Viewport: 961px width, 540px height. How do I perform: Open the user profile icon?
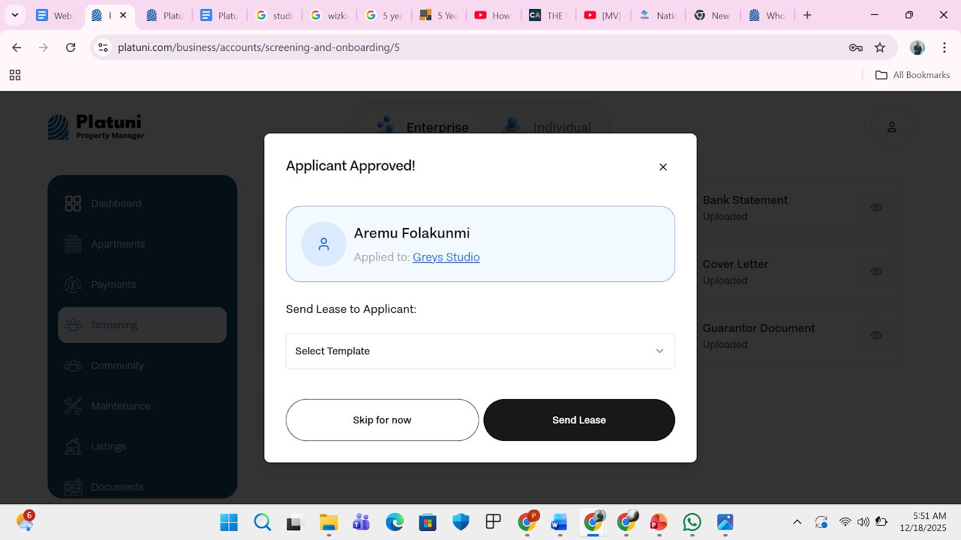tap(892, 127)
